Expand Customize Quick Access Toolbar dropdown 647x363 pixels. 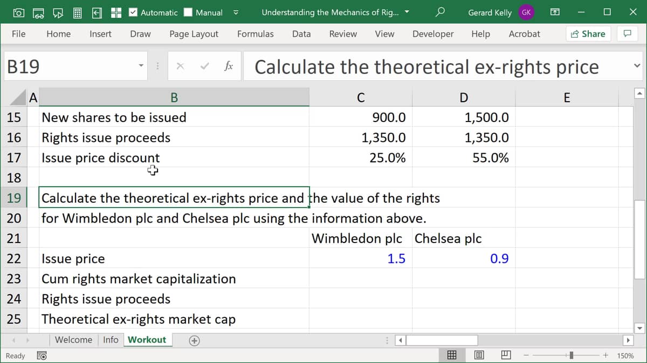coord(236,12)
